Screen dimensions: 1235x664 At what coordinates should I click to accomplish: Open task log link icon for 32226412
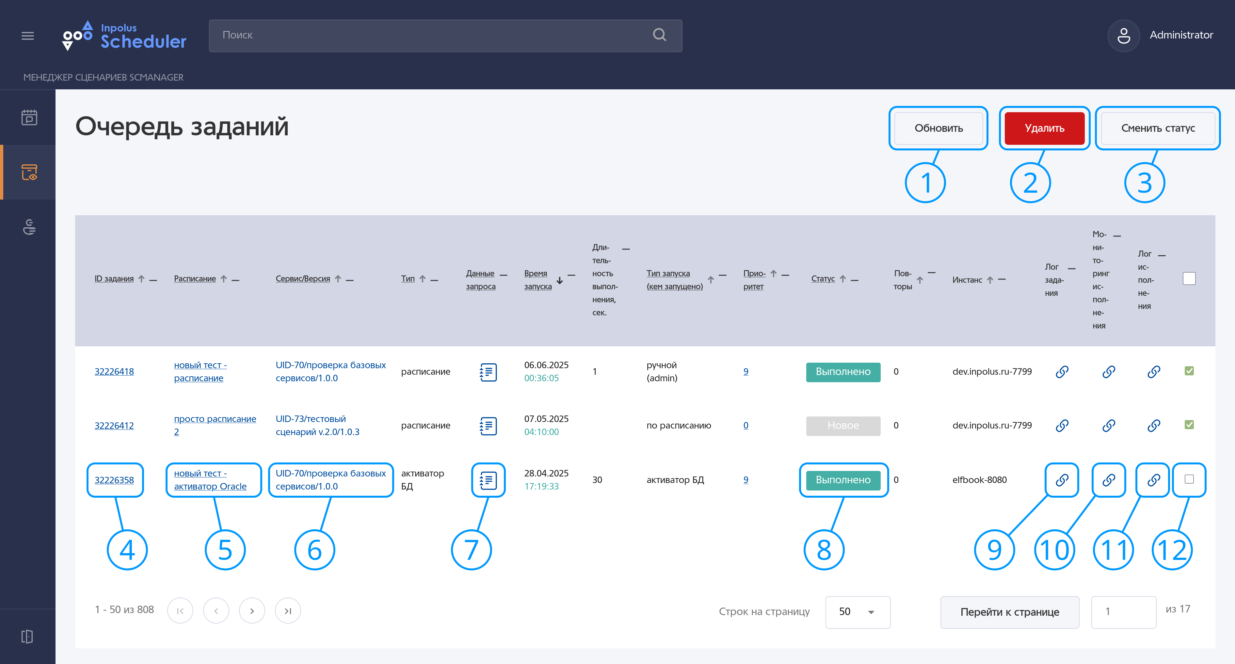tap(1062, 426)
